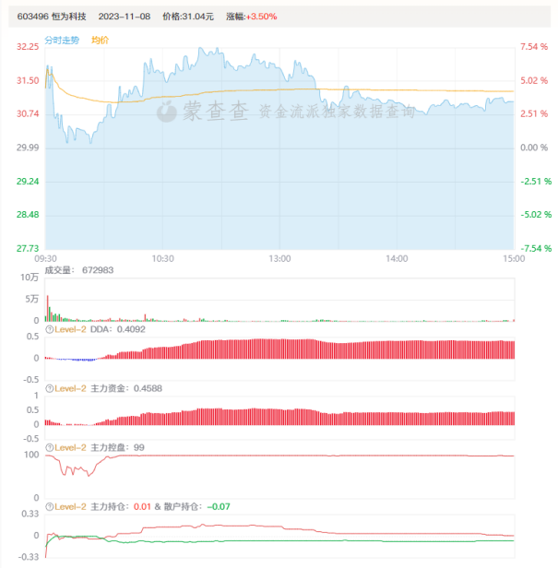Viewport: 558px width, 568px height.
Task: Click the 7.54 % upper right axis label
Action: [x=534, y=47]
